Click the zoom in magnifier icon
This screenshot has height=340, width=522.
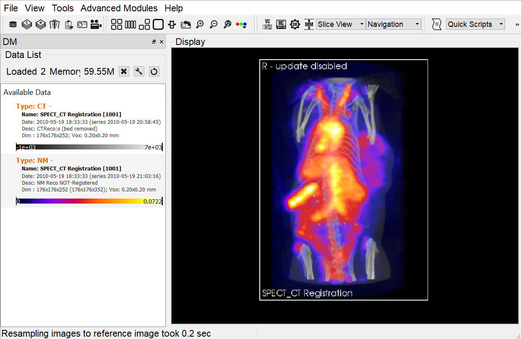(x=200, y=24)
